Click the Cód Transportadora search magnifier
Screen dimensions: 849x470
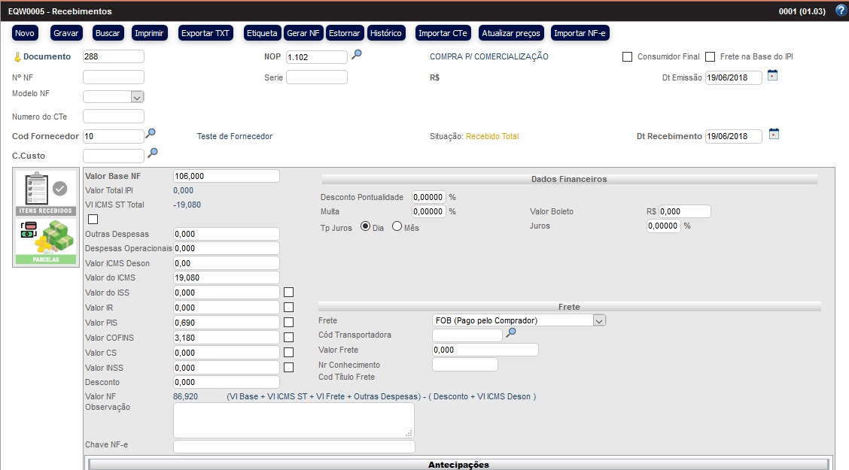(511, 333)
